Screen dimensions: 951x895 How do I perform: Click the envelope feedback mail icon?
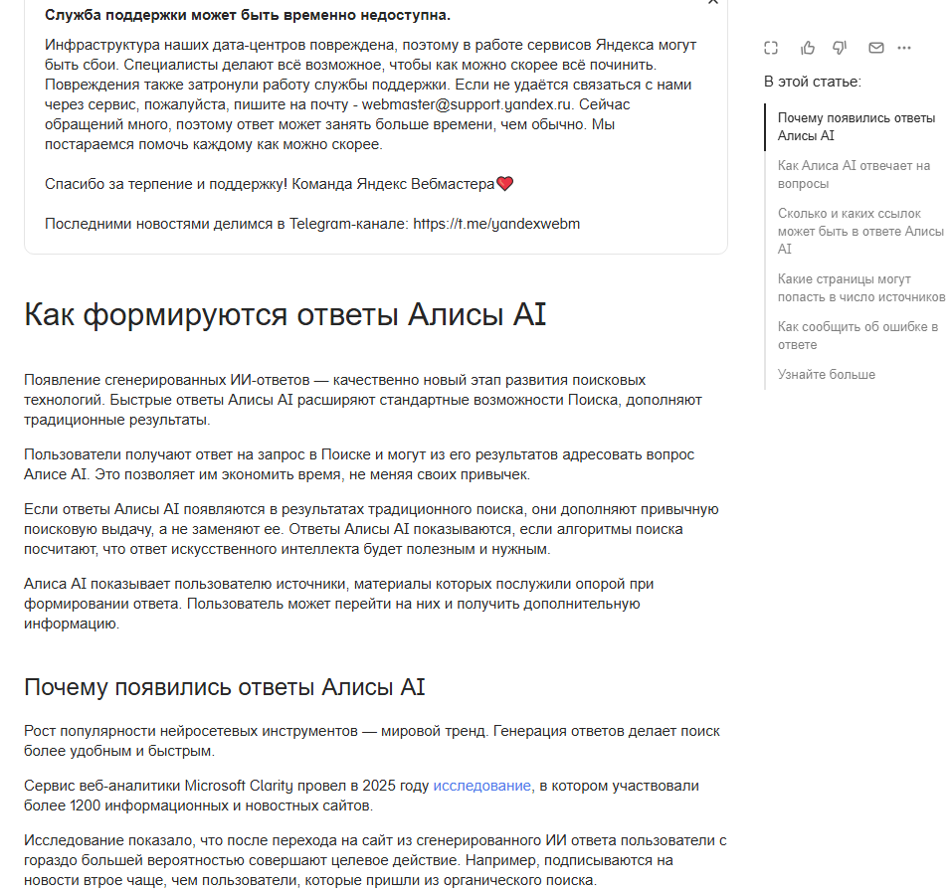pos(875,48)
